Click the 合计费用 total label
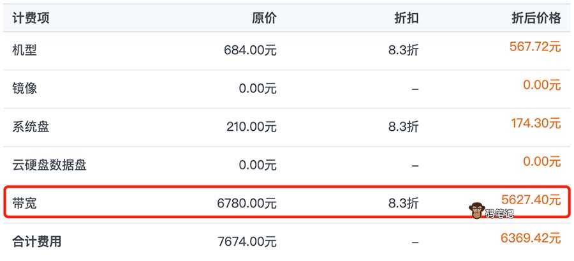 click(37, 242)
